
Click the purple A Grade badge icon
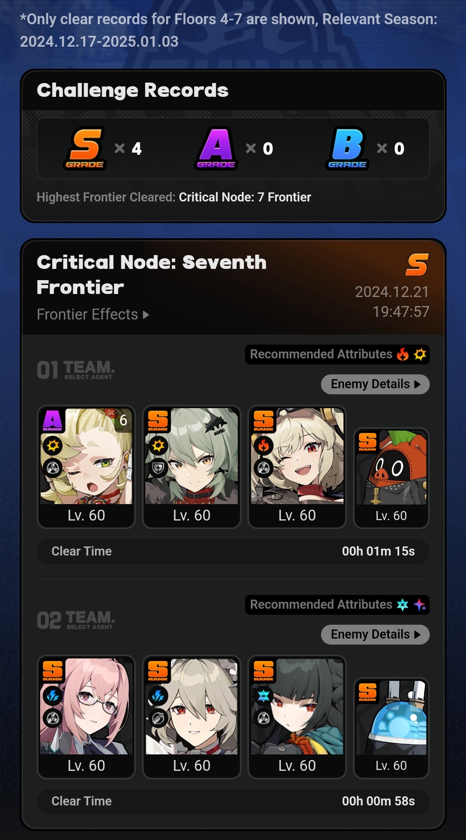point(216,148)
